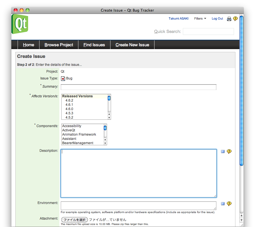Click the Environment field preview icon
The image size is (255, 227).
pos(223,204)
